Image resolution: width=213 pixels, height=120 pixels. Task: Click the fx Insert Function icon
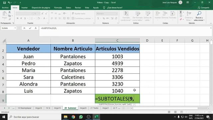click(36, 28)
